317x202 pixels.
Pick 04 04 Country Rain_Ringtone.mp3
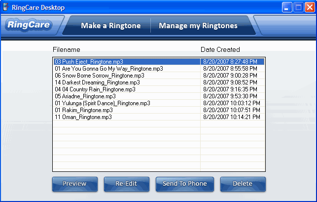coord(95,89)
